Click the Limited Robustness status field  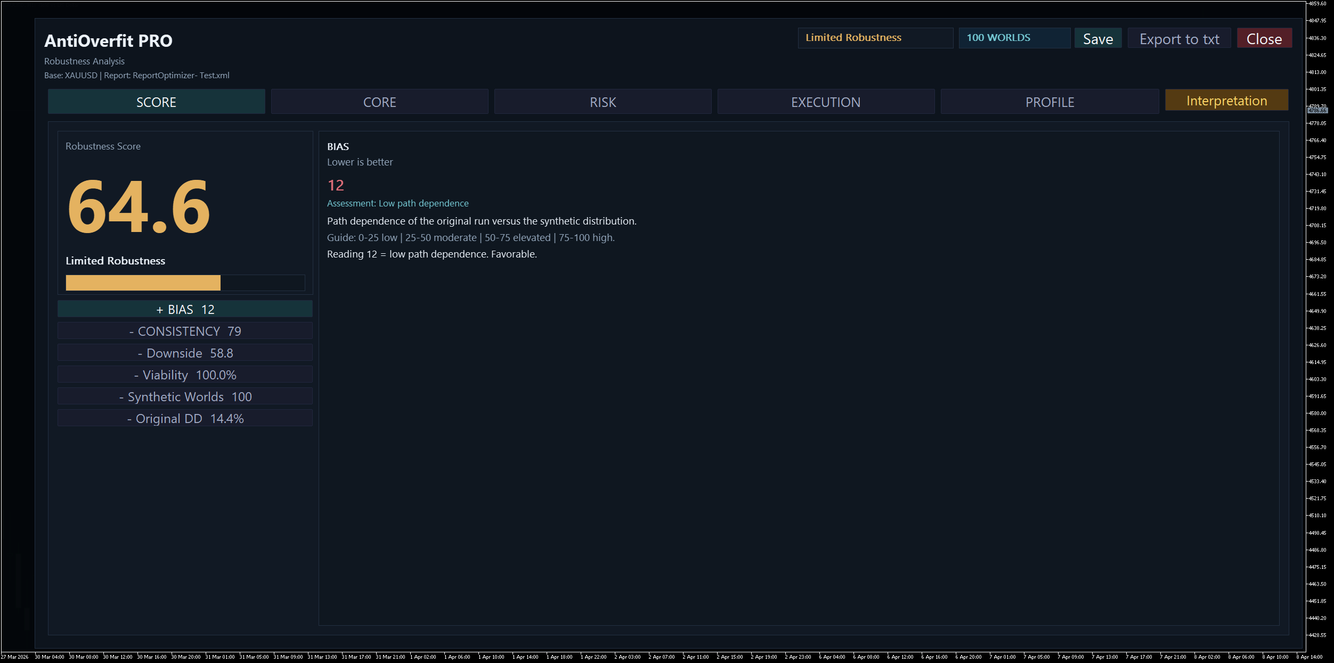point(875,38)
